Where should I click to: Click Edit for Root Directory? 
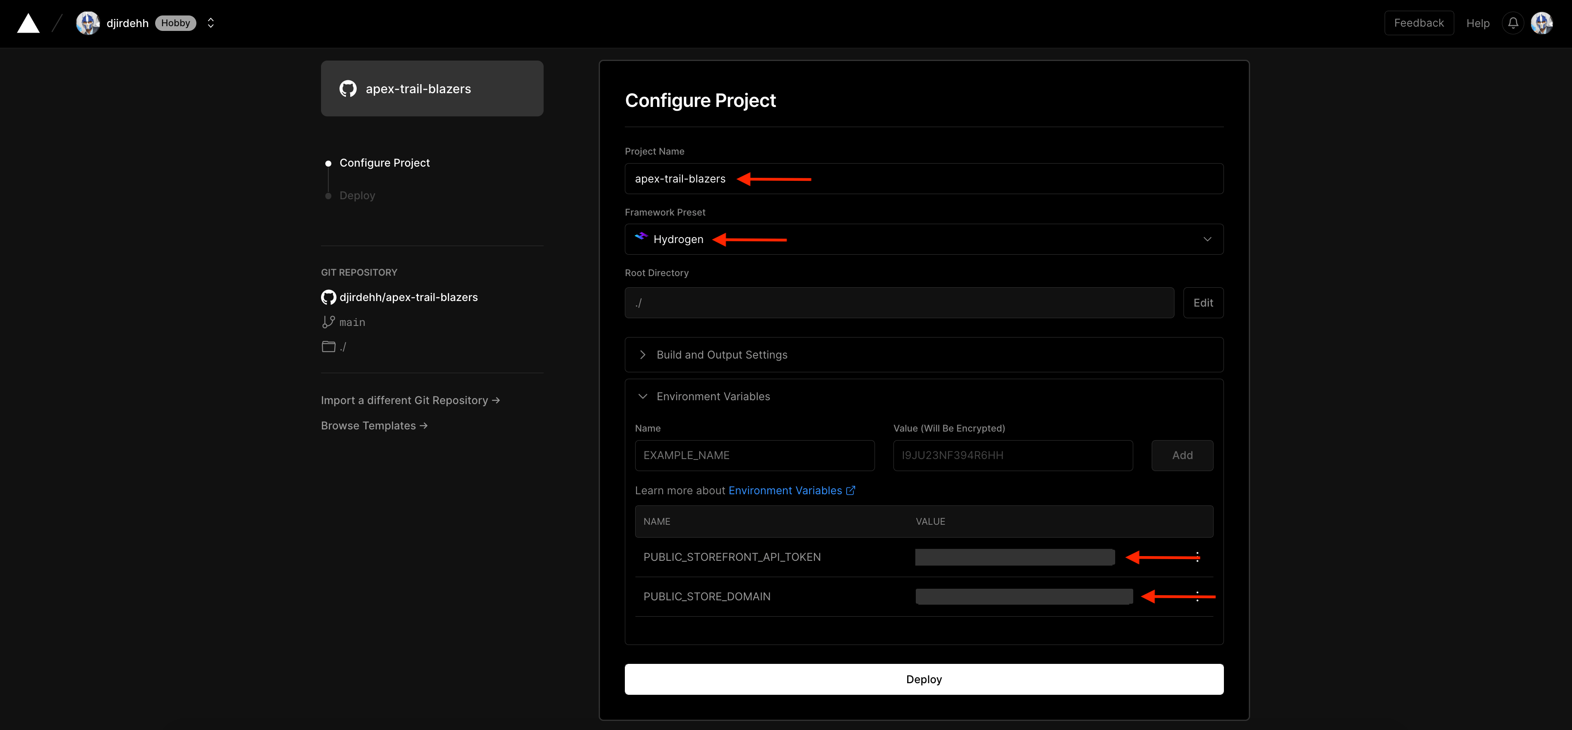(x=1203, y=302)
